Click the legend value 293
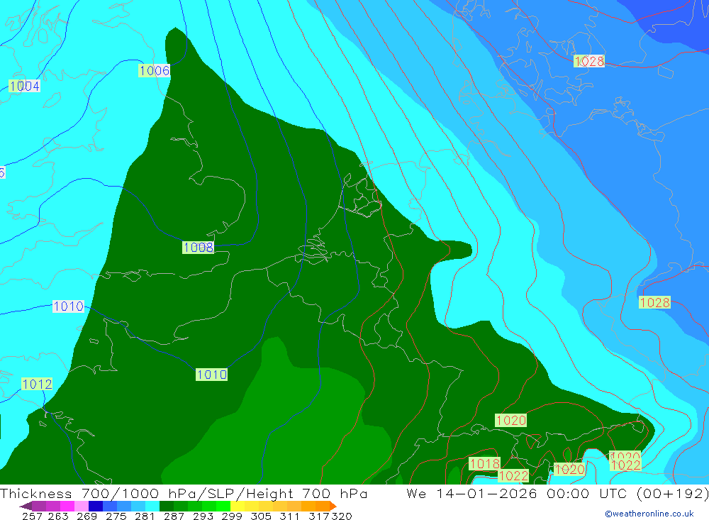This screenshot has height=520, width=709. (203, 516)
